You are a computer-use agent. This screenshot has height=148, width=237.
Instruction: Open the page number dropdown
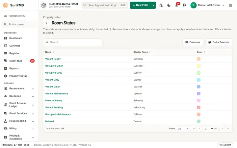pos(208,129)
